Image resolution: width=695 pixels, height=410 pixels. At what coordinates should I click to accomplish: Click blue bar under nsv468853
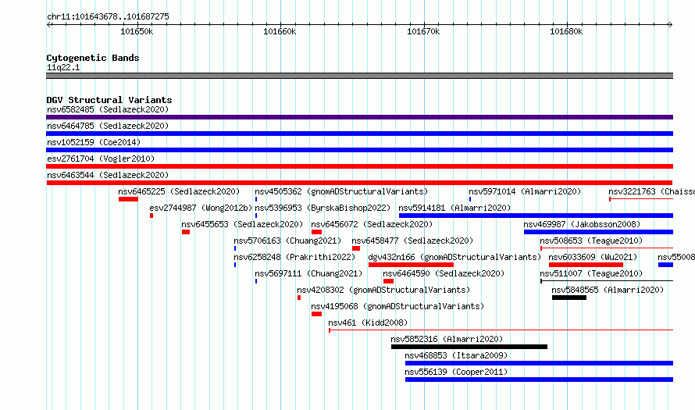[539, 363]
